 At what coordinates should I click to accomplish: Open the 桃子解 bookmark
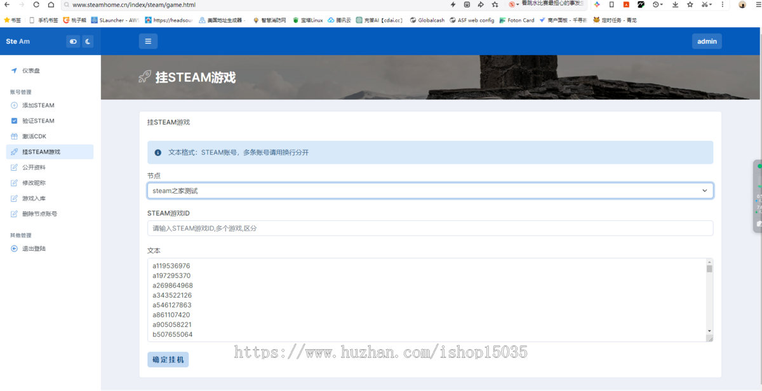click(75, 20)
